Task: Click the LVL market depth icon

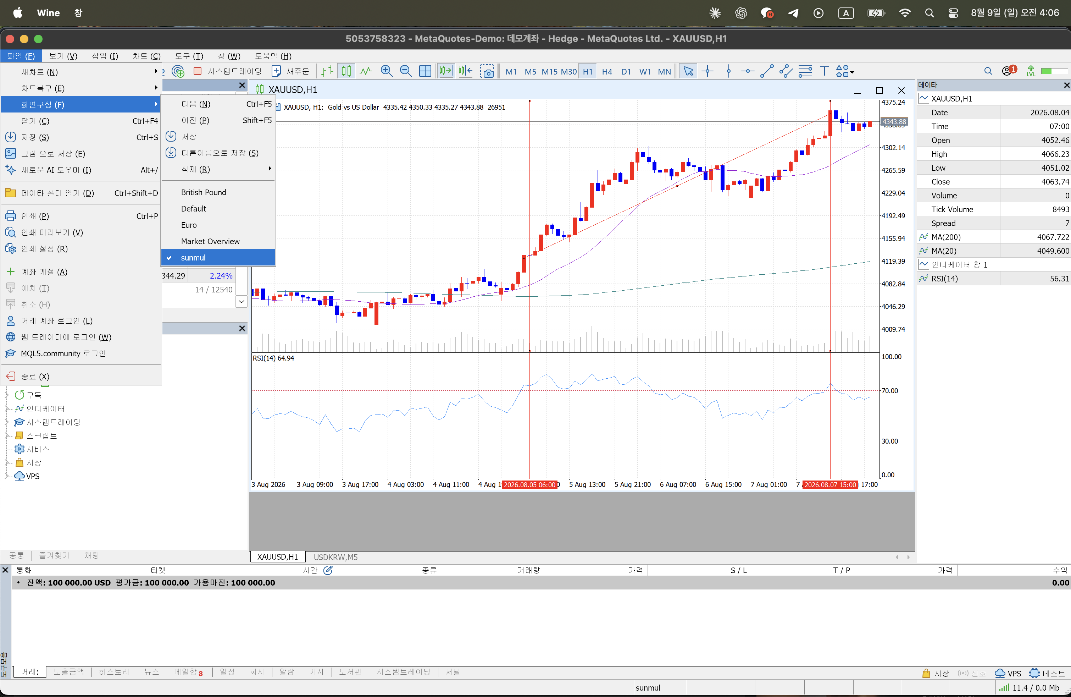Action: point(1031,71)
